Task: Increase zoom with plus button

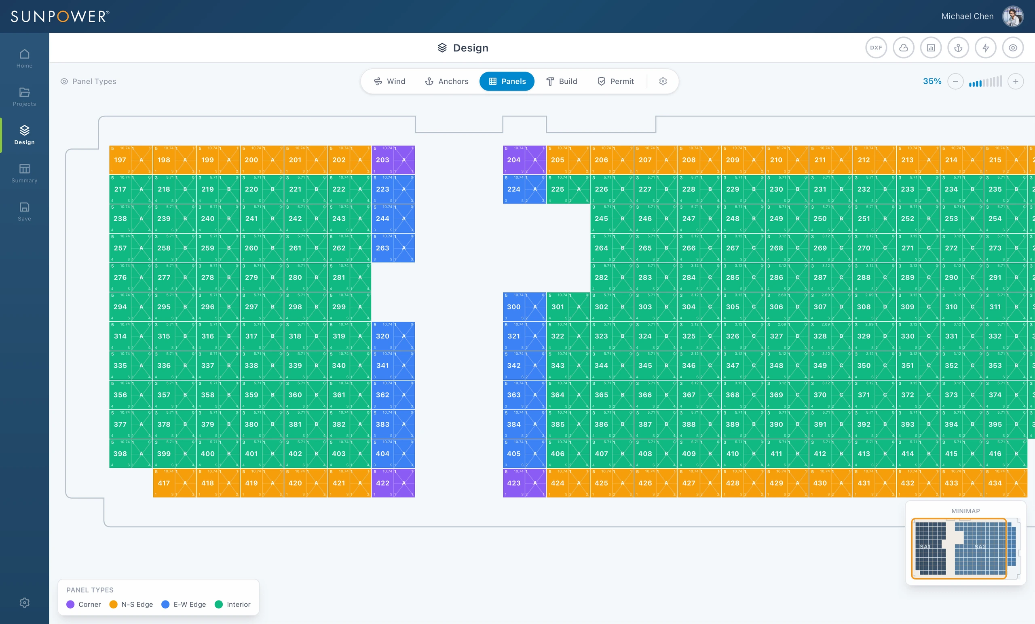Action: tap(1015, 82)
